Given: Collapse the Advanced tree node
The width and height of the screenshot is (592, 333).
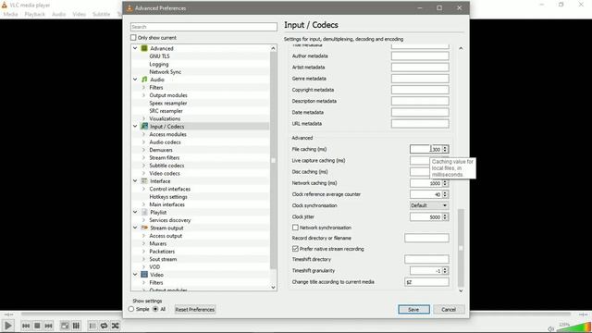Looking at the screenshot, I should [135, 48].
